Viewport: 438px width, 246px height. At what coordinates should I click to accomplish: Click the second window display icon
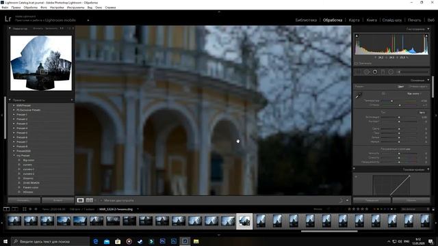click(x=15, y=209)
